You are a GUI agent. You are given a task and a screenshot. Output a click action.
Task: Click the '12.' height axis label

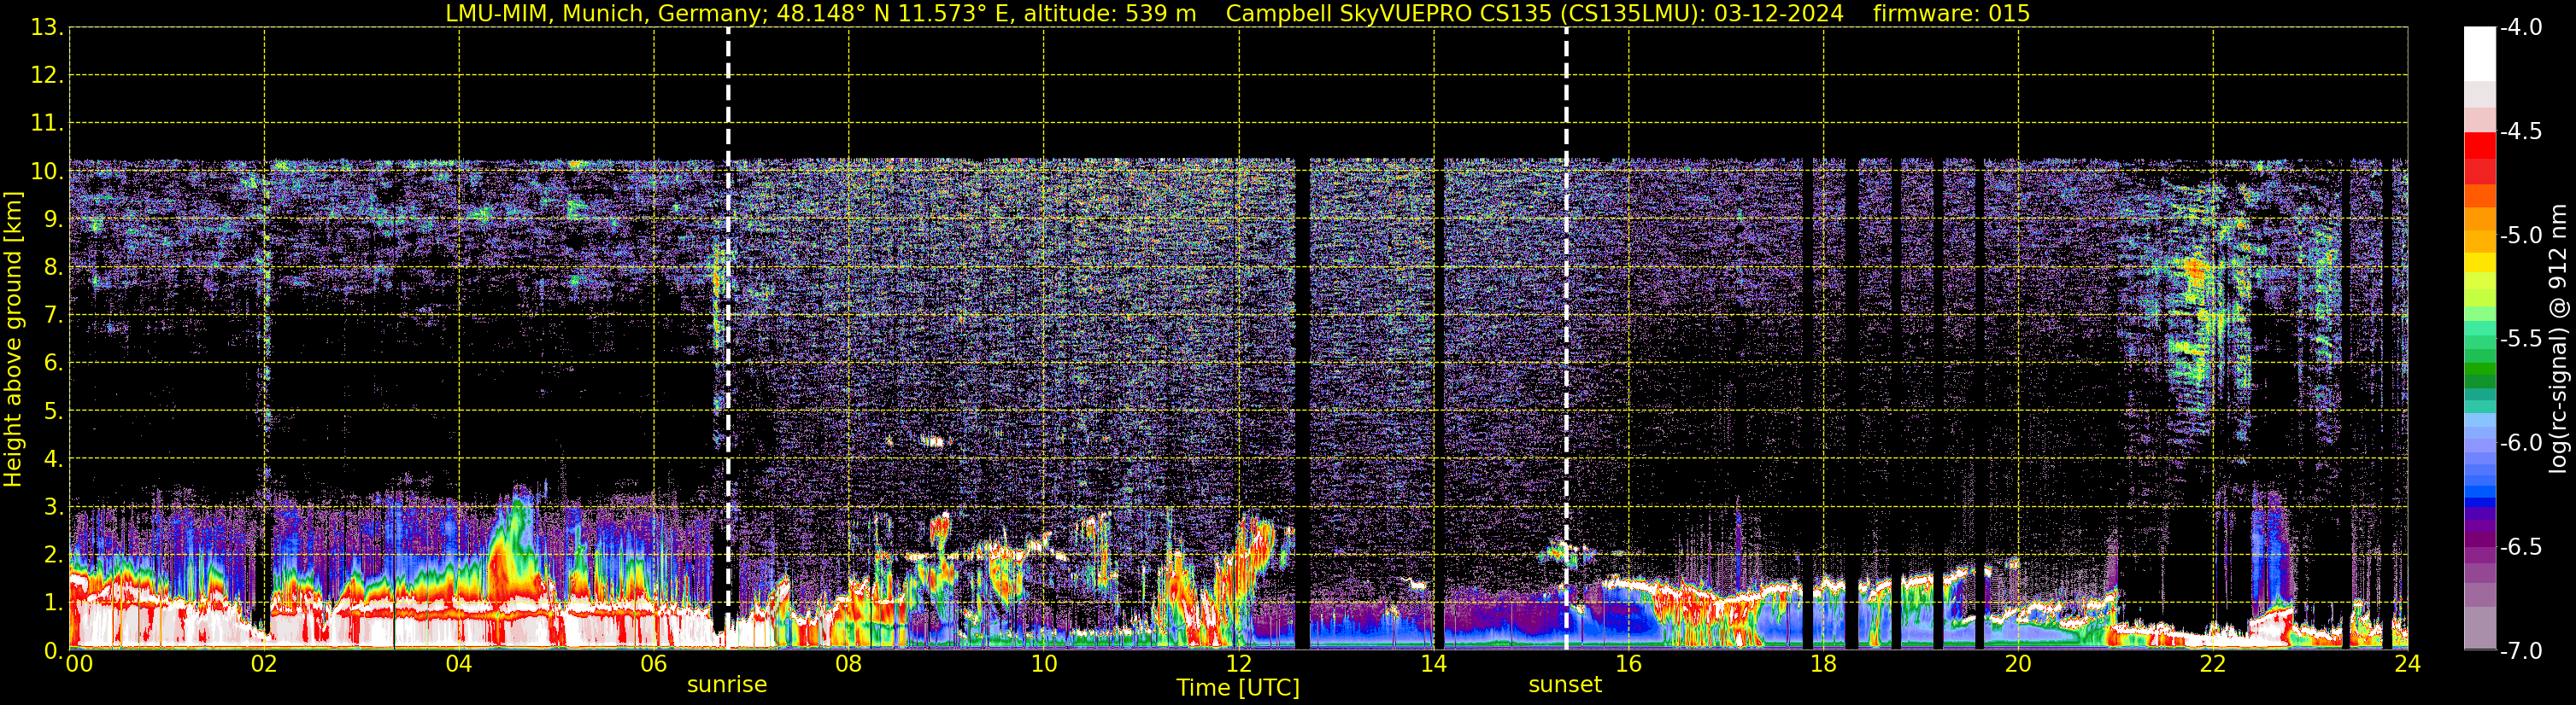[47, 76]
